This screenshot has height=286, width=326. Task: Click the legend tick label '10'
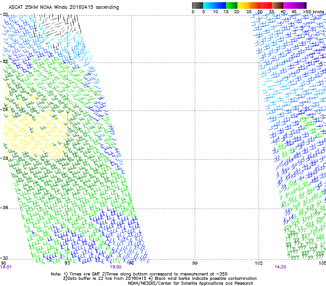(x=215, y=12)
